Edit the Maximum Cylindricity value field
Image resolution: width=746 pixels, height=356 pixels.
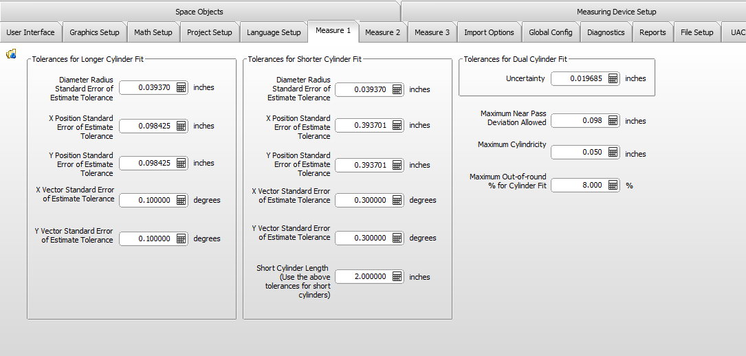[578, 153]
